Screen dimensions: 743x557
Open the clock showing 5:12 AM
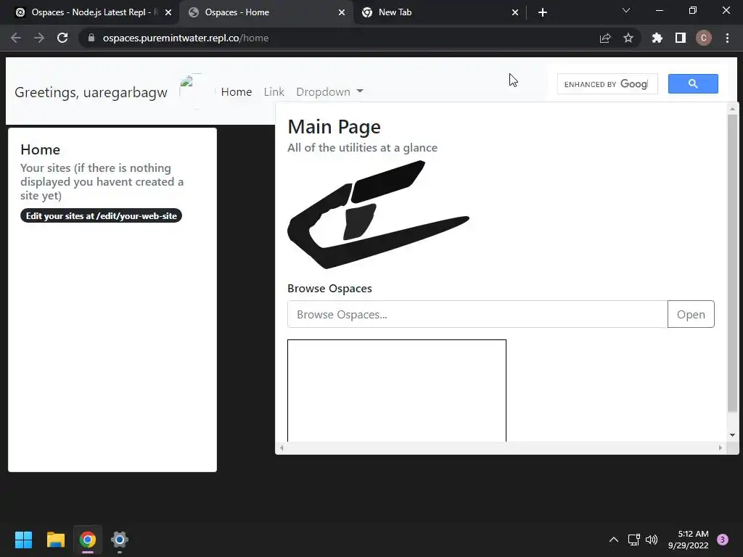click(x=688, y=540)
